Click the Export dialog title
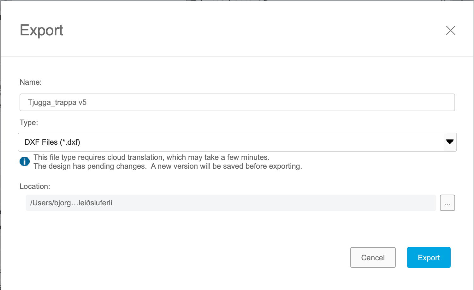The width and height of the screenshot is (474, 290). click(x=41, y=31)
